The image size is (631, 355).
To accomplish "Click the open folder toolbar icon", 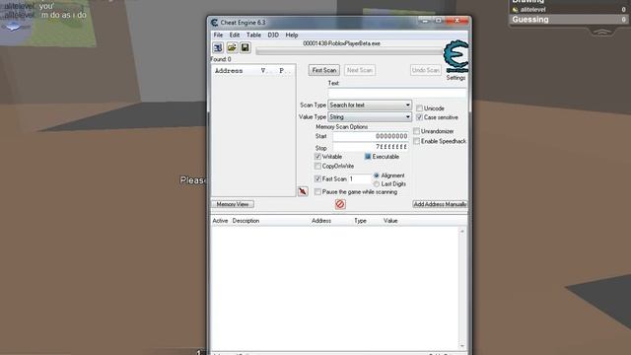I will pyautogui.click(x=232, y=48).
